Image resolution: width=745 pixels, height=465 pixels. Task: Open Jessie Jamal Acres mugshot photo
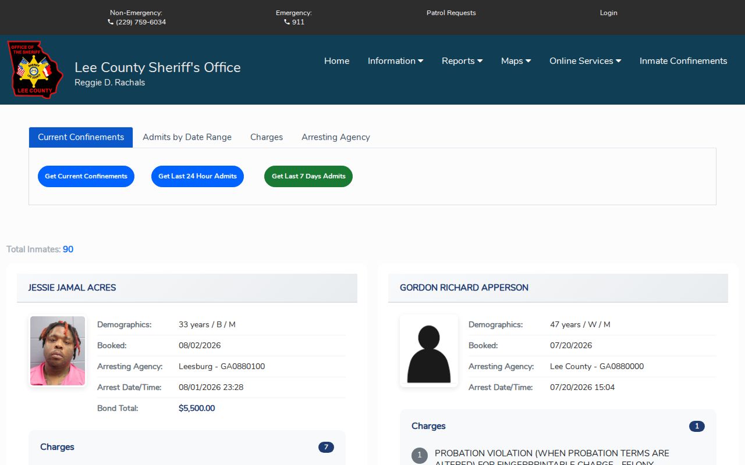(58, 351)
